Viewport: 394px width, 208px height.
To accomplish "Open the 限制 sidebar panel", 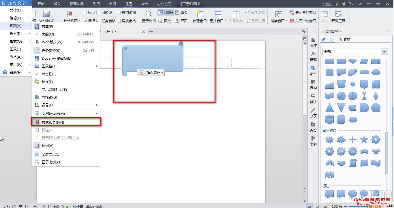I will [x=313, y=141].
